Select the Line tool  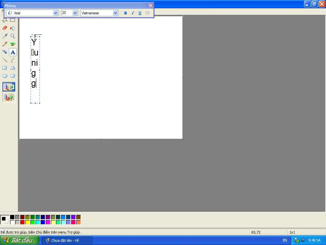pos(5,60)
